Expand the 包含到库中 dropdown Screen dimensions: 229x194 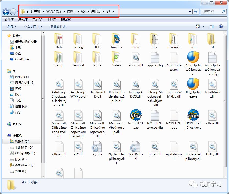pyautogui.click(x=33, y=27)
